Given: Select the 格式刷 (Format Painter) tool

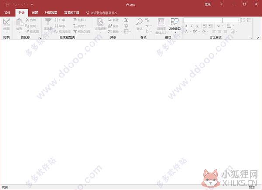Looking at the screenshot, I should (32, 32).
